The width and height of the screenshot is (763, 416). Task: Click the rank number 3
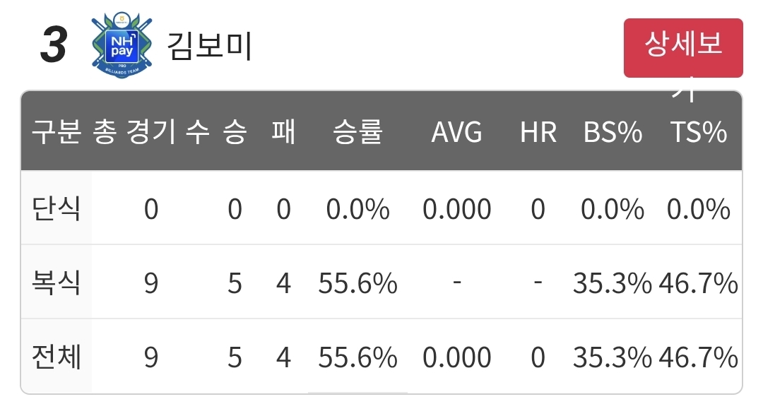coord(54,45)
